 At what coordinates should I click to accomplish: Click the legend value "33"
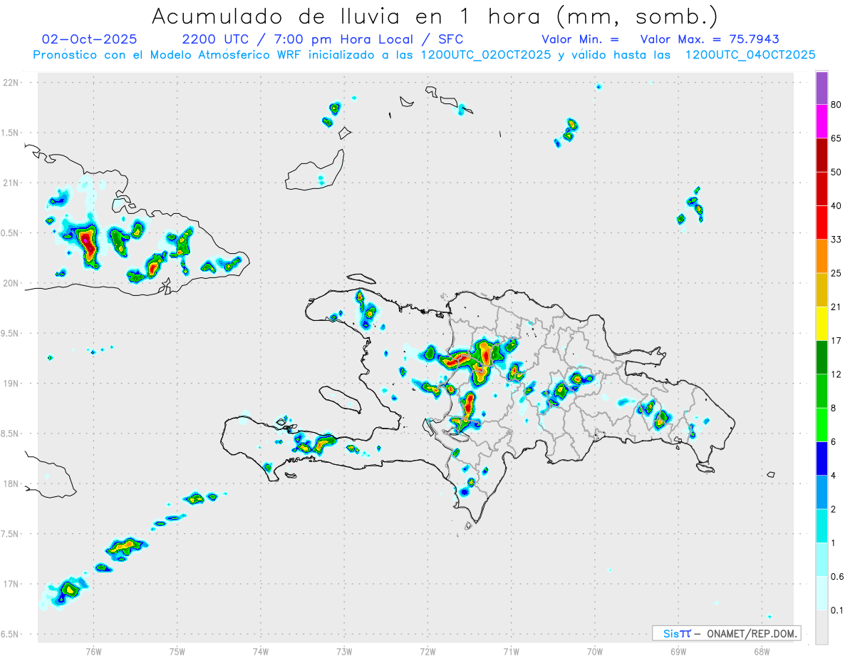click(x=836, y=240)
